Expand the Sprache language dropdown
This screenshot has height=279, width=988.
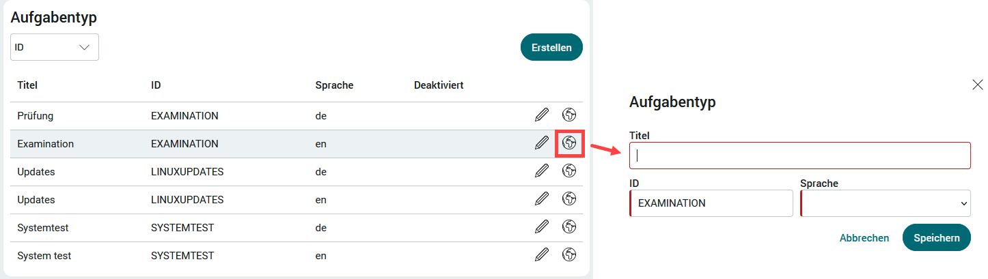tap(886, 203)
